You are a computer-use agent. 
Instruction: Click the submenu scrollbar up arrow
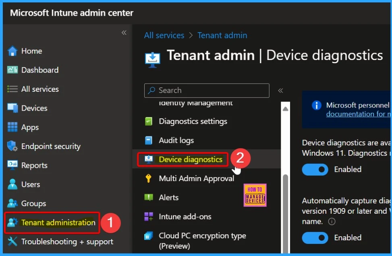point(285,109)
